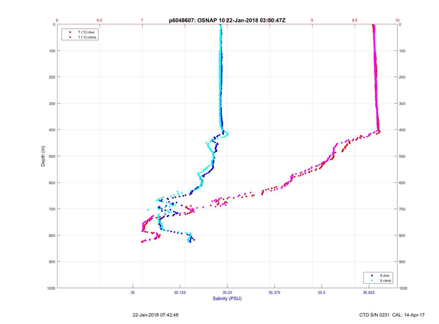Click temperature tick 7 on the top axis
439x324 pixels.
point(142,21)
